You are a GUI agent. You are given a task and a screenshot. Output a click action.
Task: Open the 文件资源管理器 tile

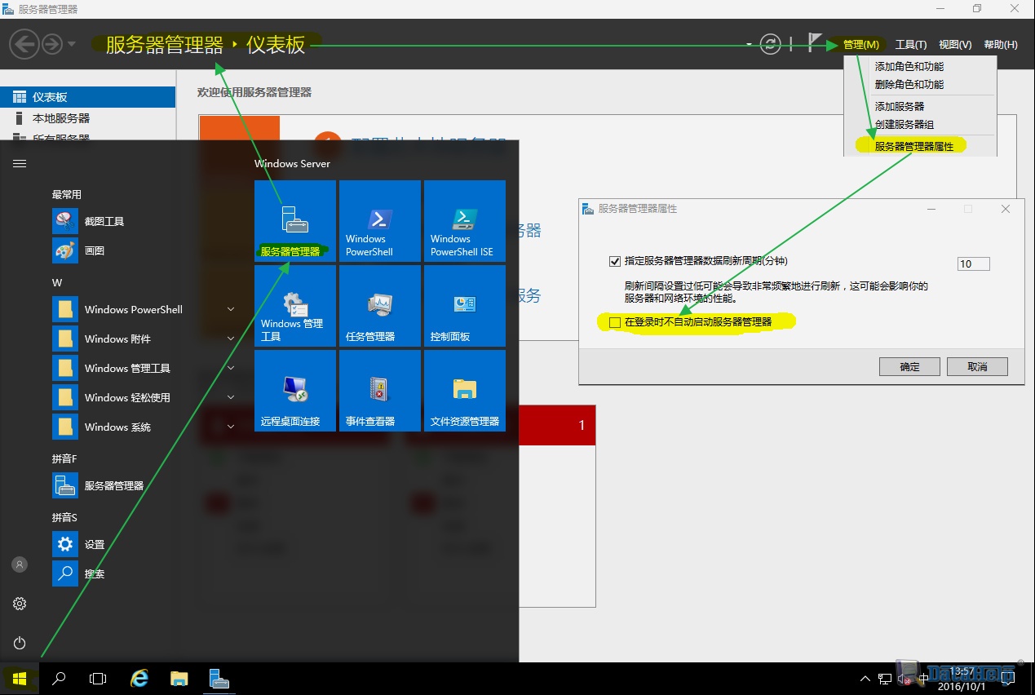[465, 391]
